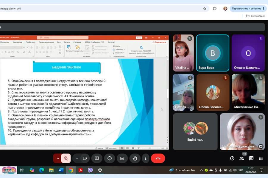Image resolution: width=268 pixels, height=178 pixels.
Task: Unmute the microphone in Meet
Action: [x=66, y=158]
